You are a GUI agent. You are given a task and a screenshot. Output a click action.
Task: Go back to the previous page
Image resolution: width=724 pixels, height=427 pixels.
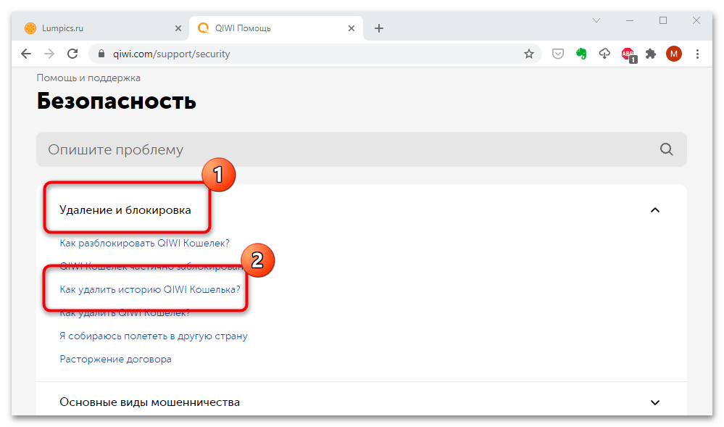(26, 54)
